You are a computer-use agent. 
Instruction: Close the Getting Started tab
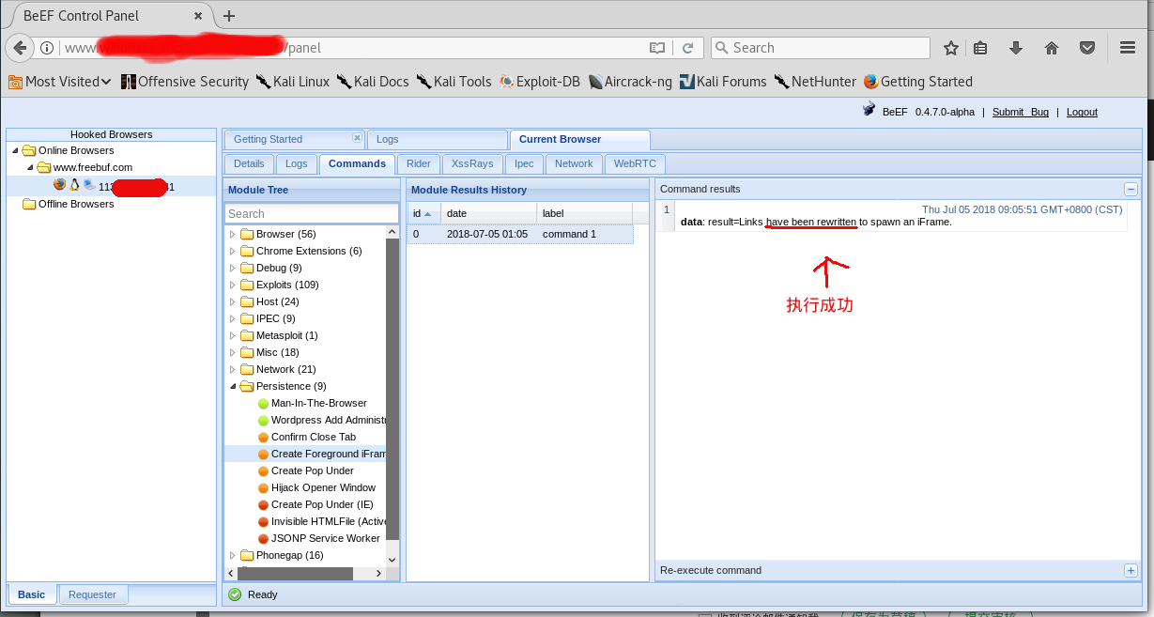(x=357, y=138)
